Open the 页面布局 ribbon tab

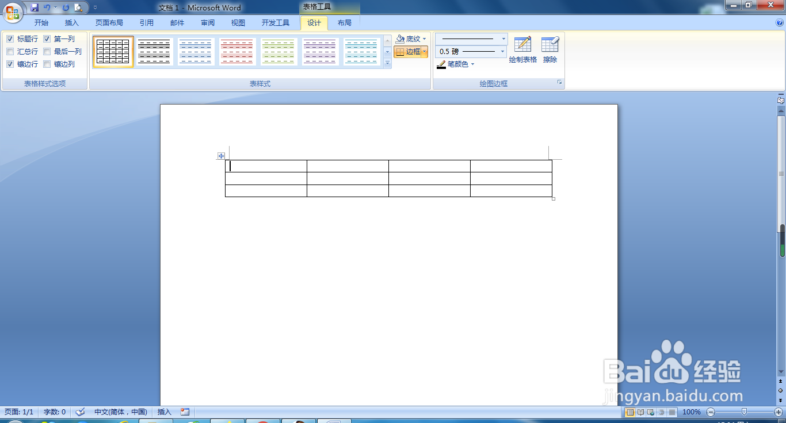pyautogui.click(x=109, y=23)
